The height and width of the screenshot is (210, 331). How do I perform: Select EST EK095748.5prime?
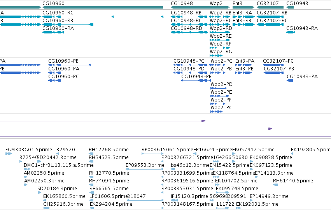pyautogui.click(x=222, y=192)
